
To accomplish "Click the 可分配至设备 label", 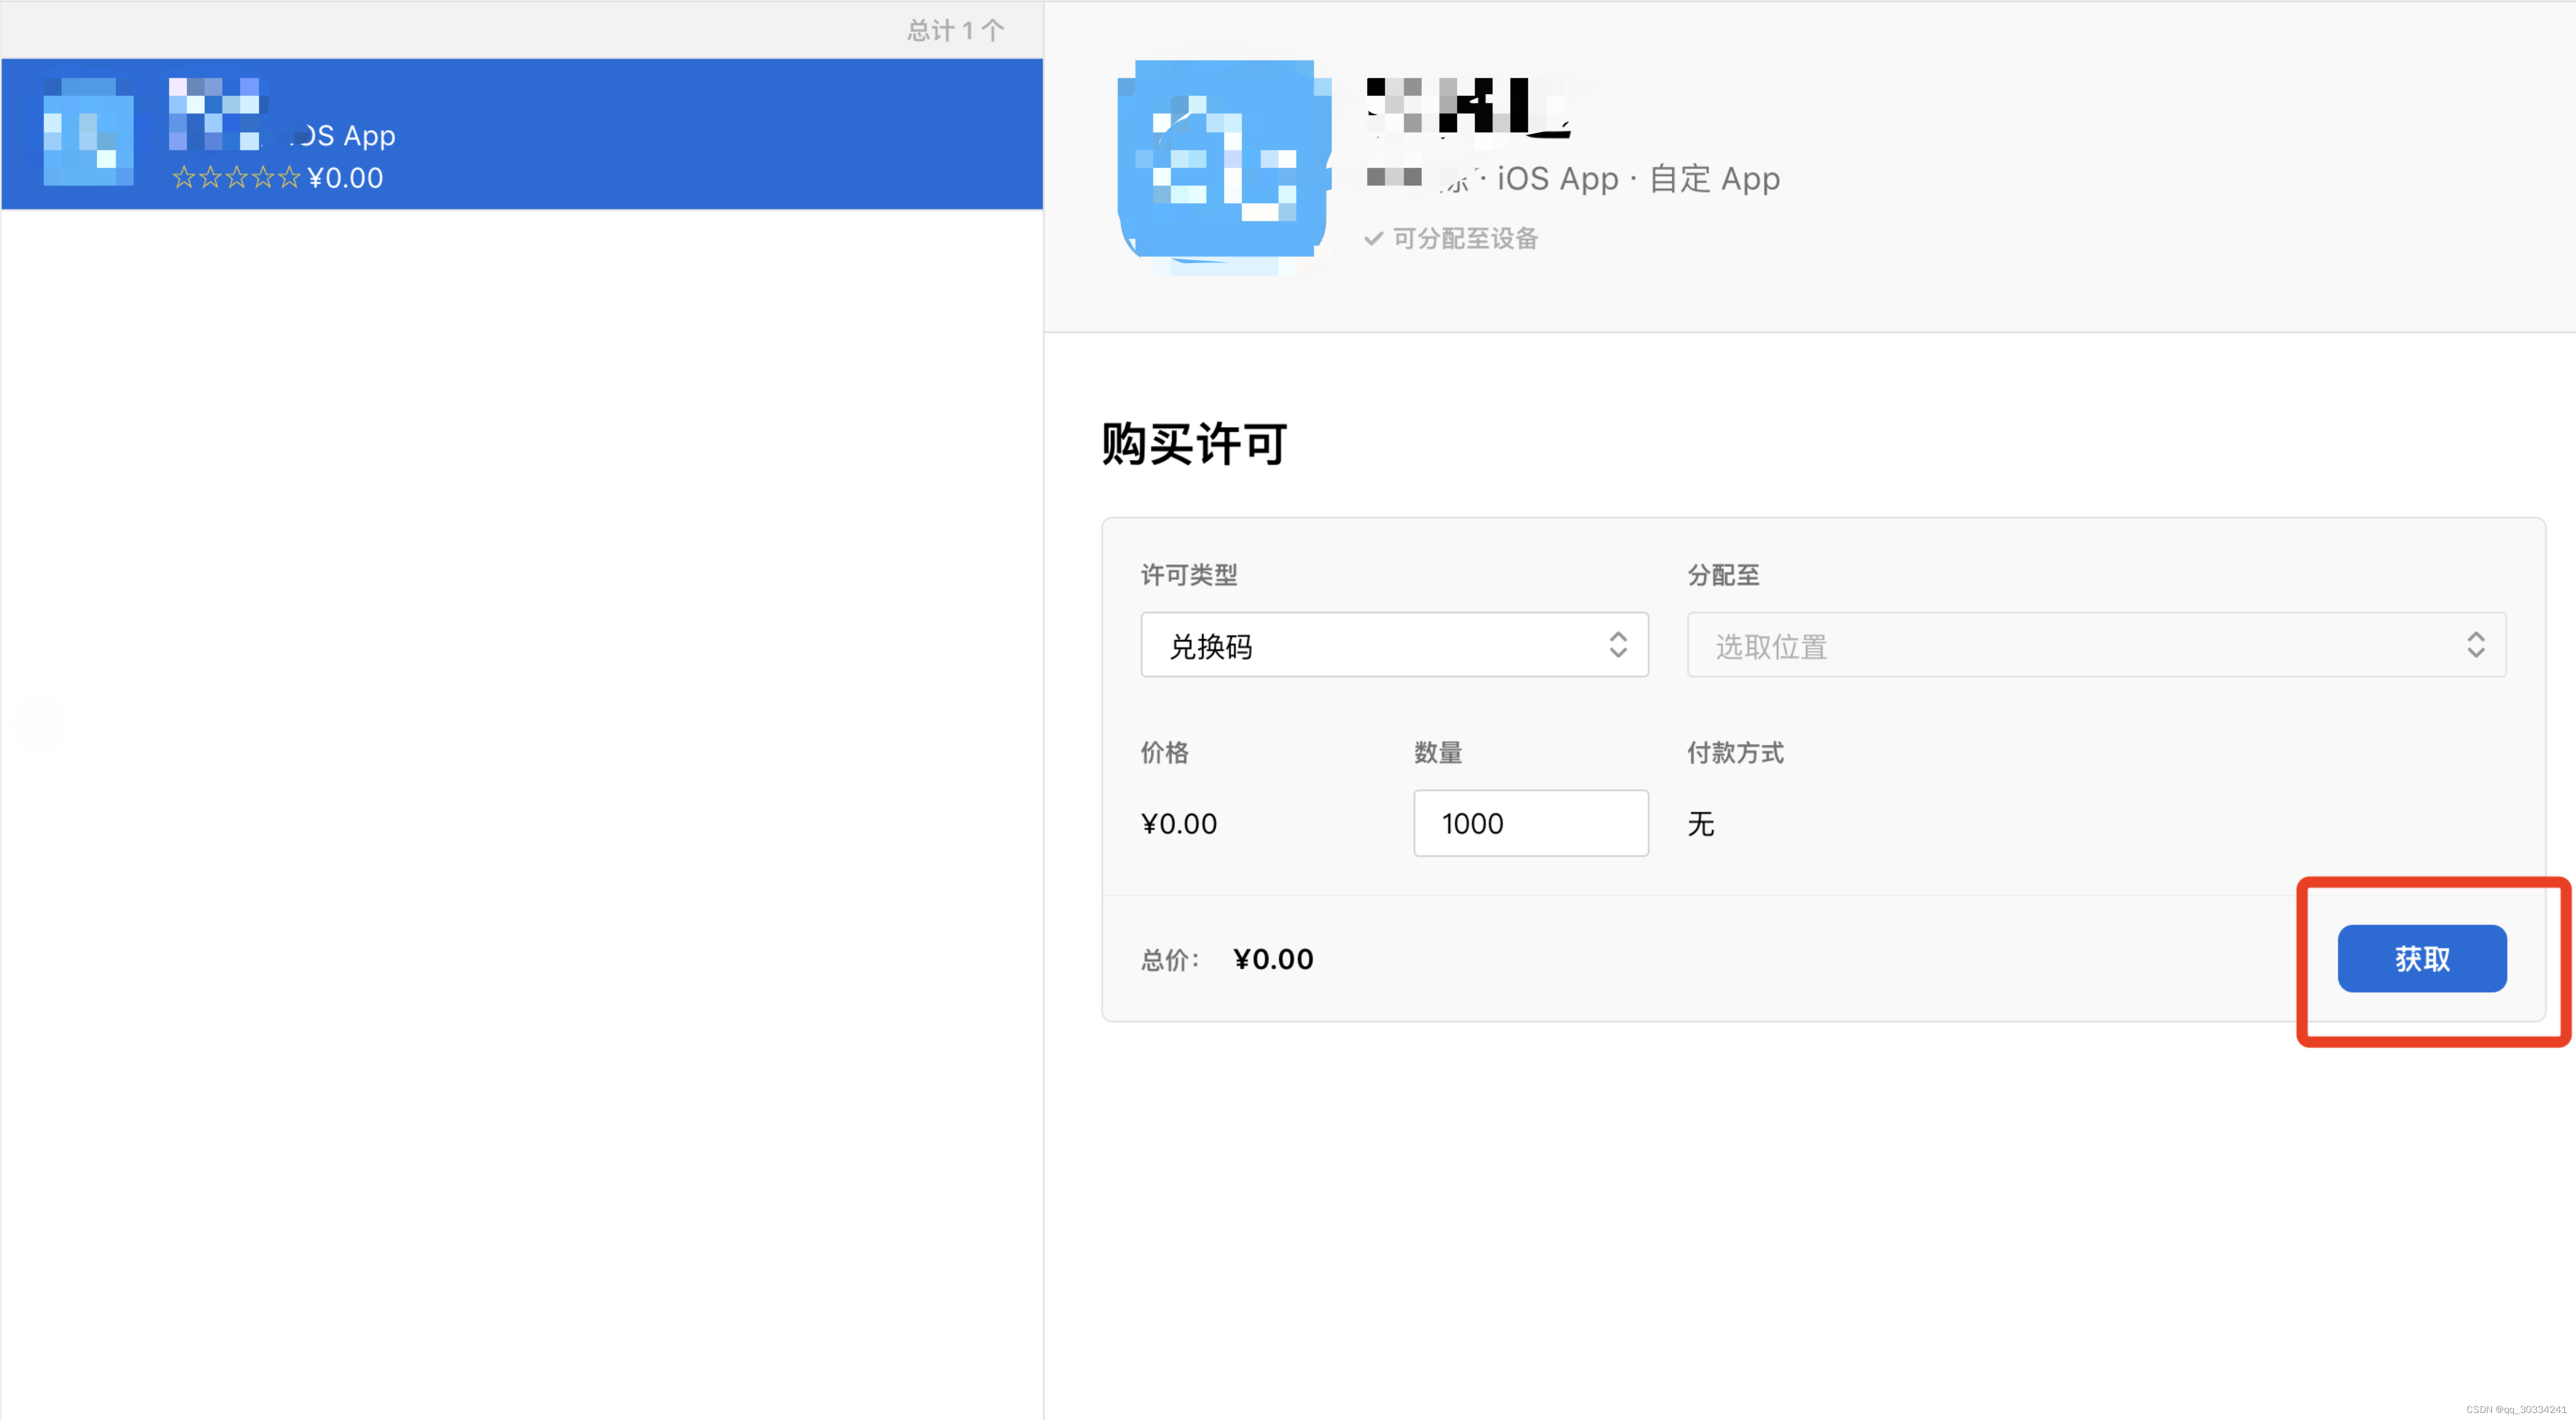I will coord(1465,238).
